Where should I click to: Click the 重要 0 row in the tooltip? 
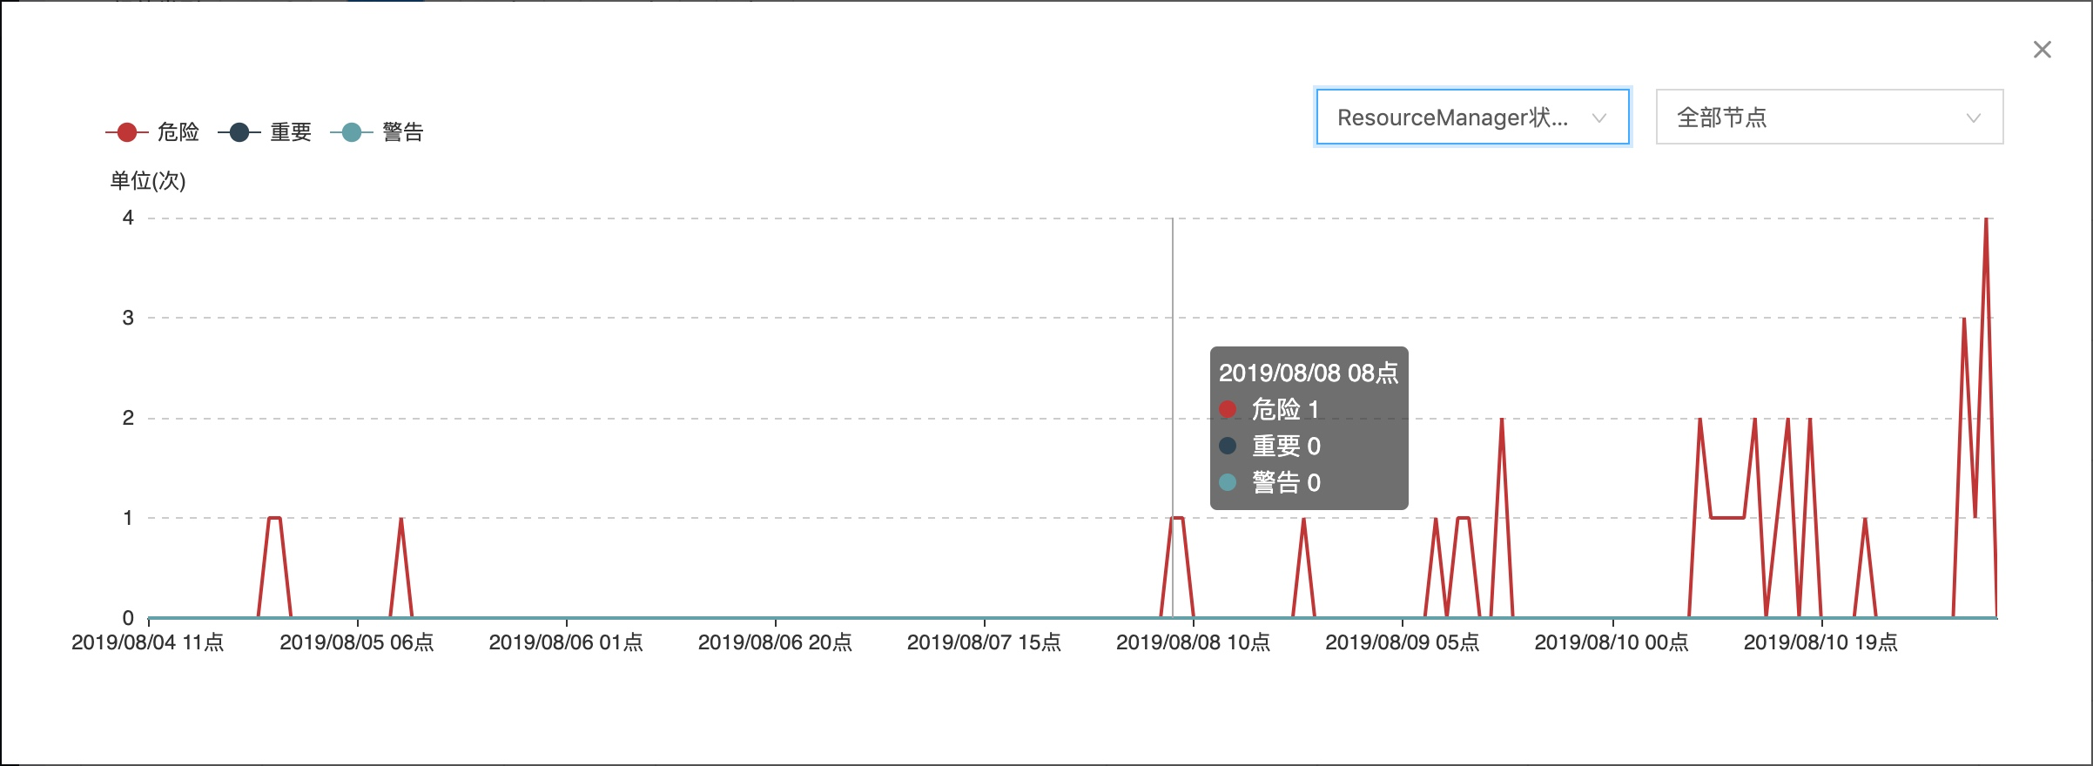[x=1270, y=446]
